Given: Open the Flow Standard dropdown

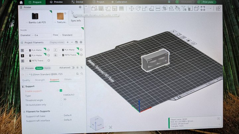Looking at the screenshot, I should pyautogui.click(x=70, y=35).
